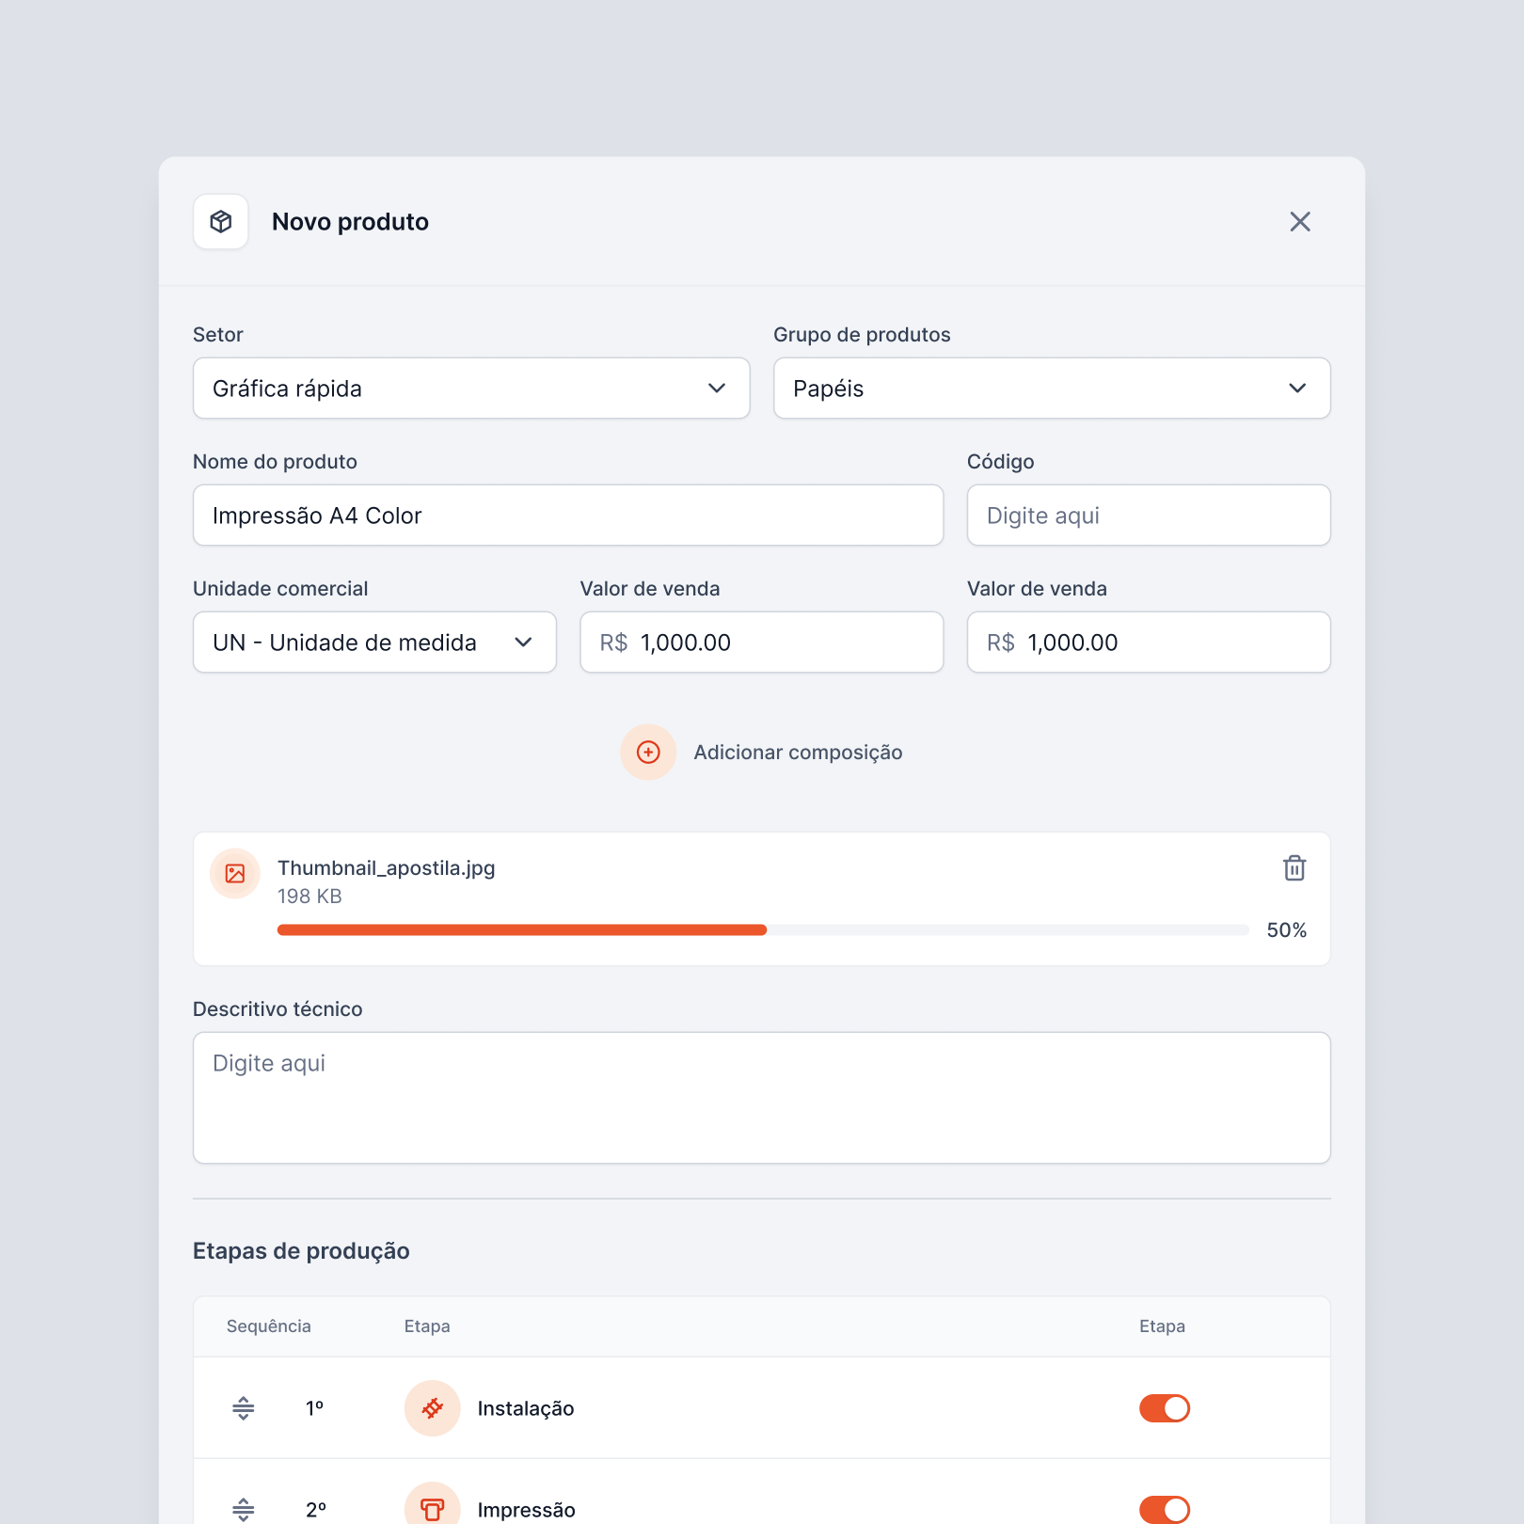The width and height of the screenshot is (1524, 1524).
Task: Delete Thumbnail_apostila.jpg with the trash icon
Action: (x=1294, y=867)
